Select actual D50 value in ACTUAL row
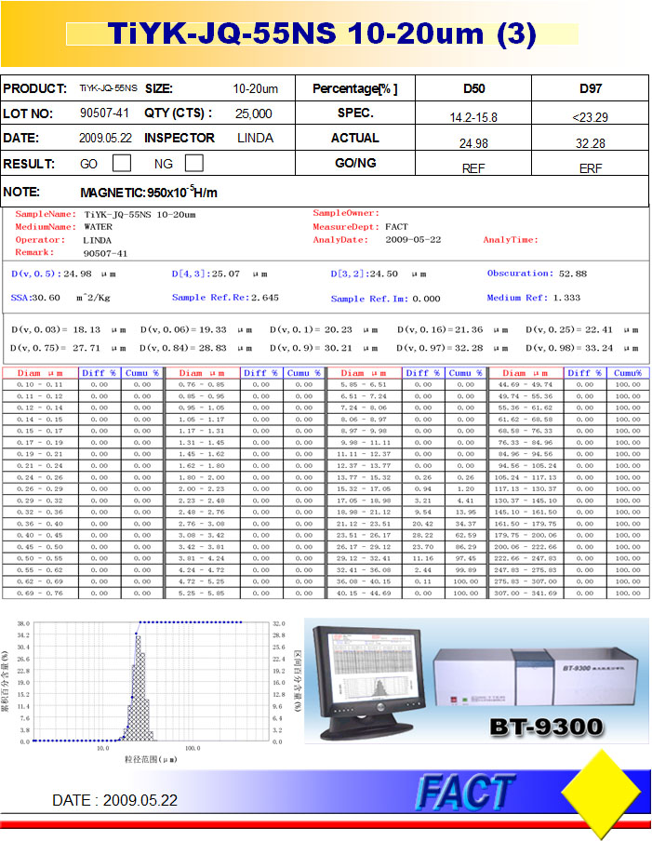Screen dimensions: 652x841 click(473, 144)
